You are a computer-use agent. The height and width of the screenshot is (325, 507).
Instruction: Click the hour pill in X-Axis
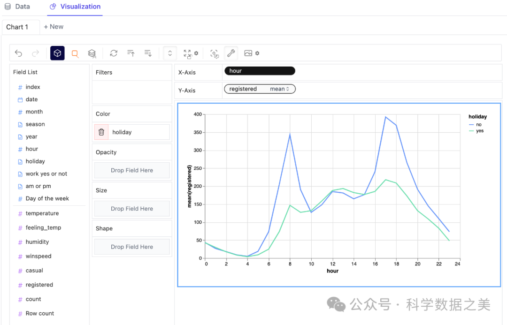(x=260, y=71)
